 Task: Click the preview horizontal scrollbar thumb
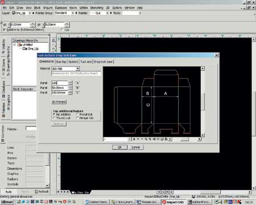[184, 140]
